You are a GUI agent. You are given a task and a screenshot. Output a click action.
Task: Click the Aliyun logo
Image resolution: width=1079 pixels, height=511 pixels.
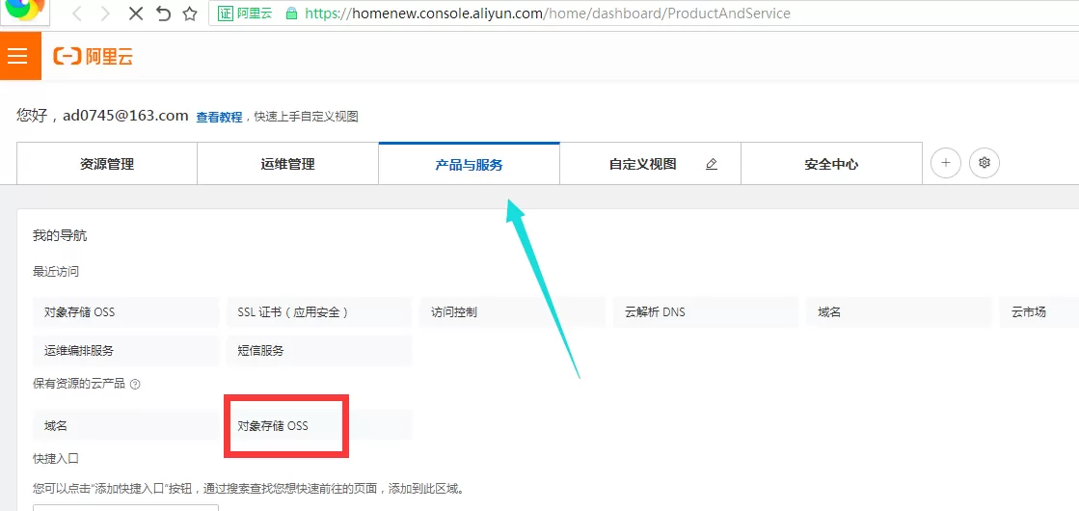pyautogui.click(x=94, y=56)
